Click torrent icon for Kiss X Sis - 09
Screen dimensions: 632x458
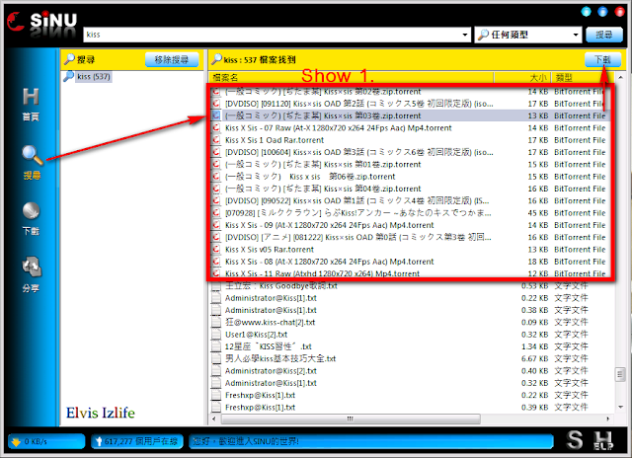click(x=216, y=225)
